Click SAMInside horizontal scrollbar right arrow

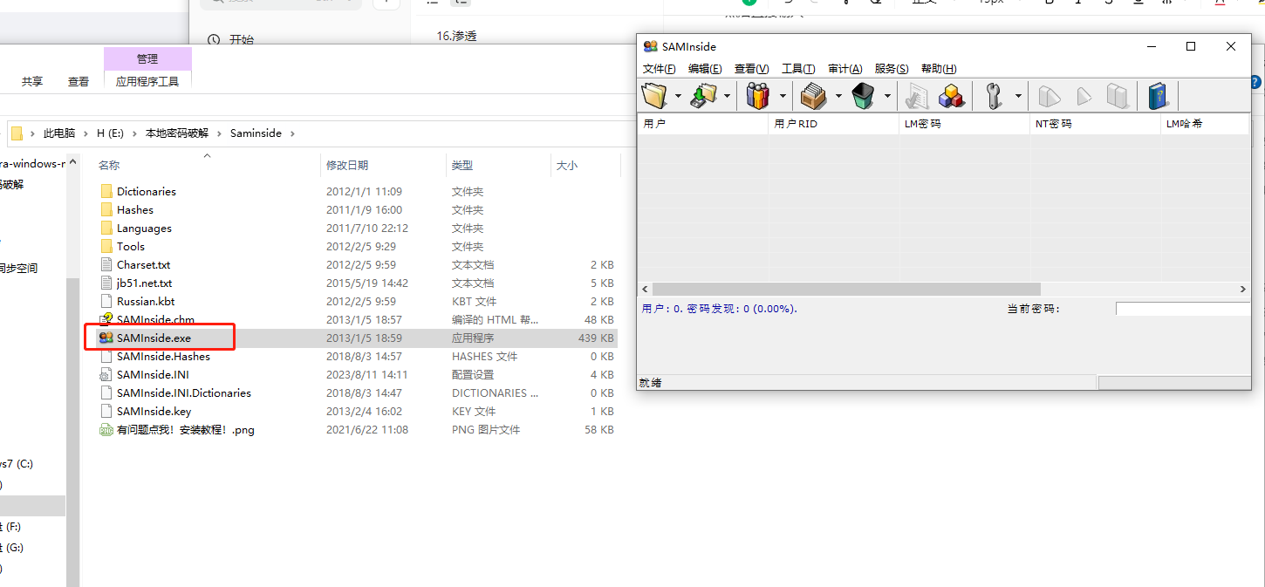[x=1243, y=289]
